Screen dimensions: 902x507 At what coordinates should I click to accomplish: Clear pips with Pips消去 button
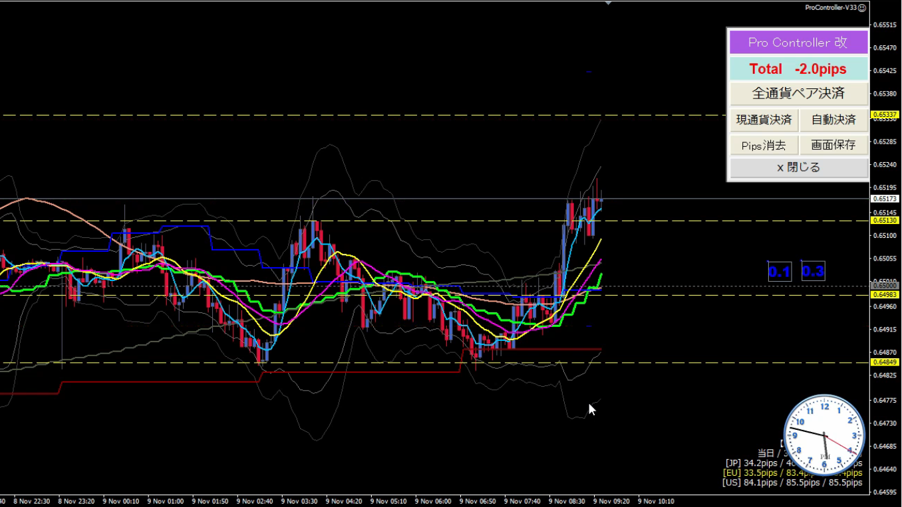tap(764, 145)
